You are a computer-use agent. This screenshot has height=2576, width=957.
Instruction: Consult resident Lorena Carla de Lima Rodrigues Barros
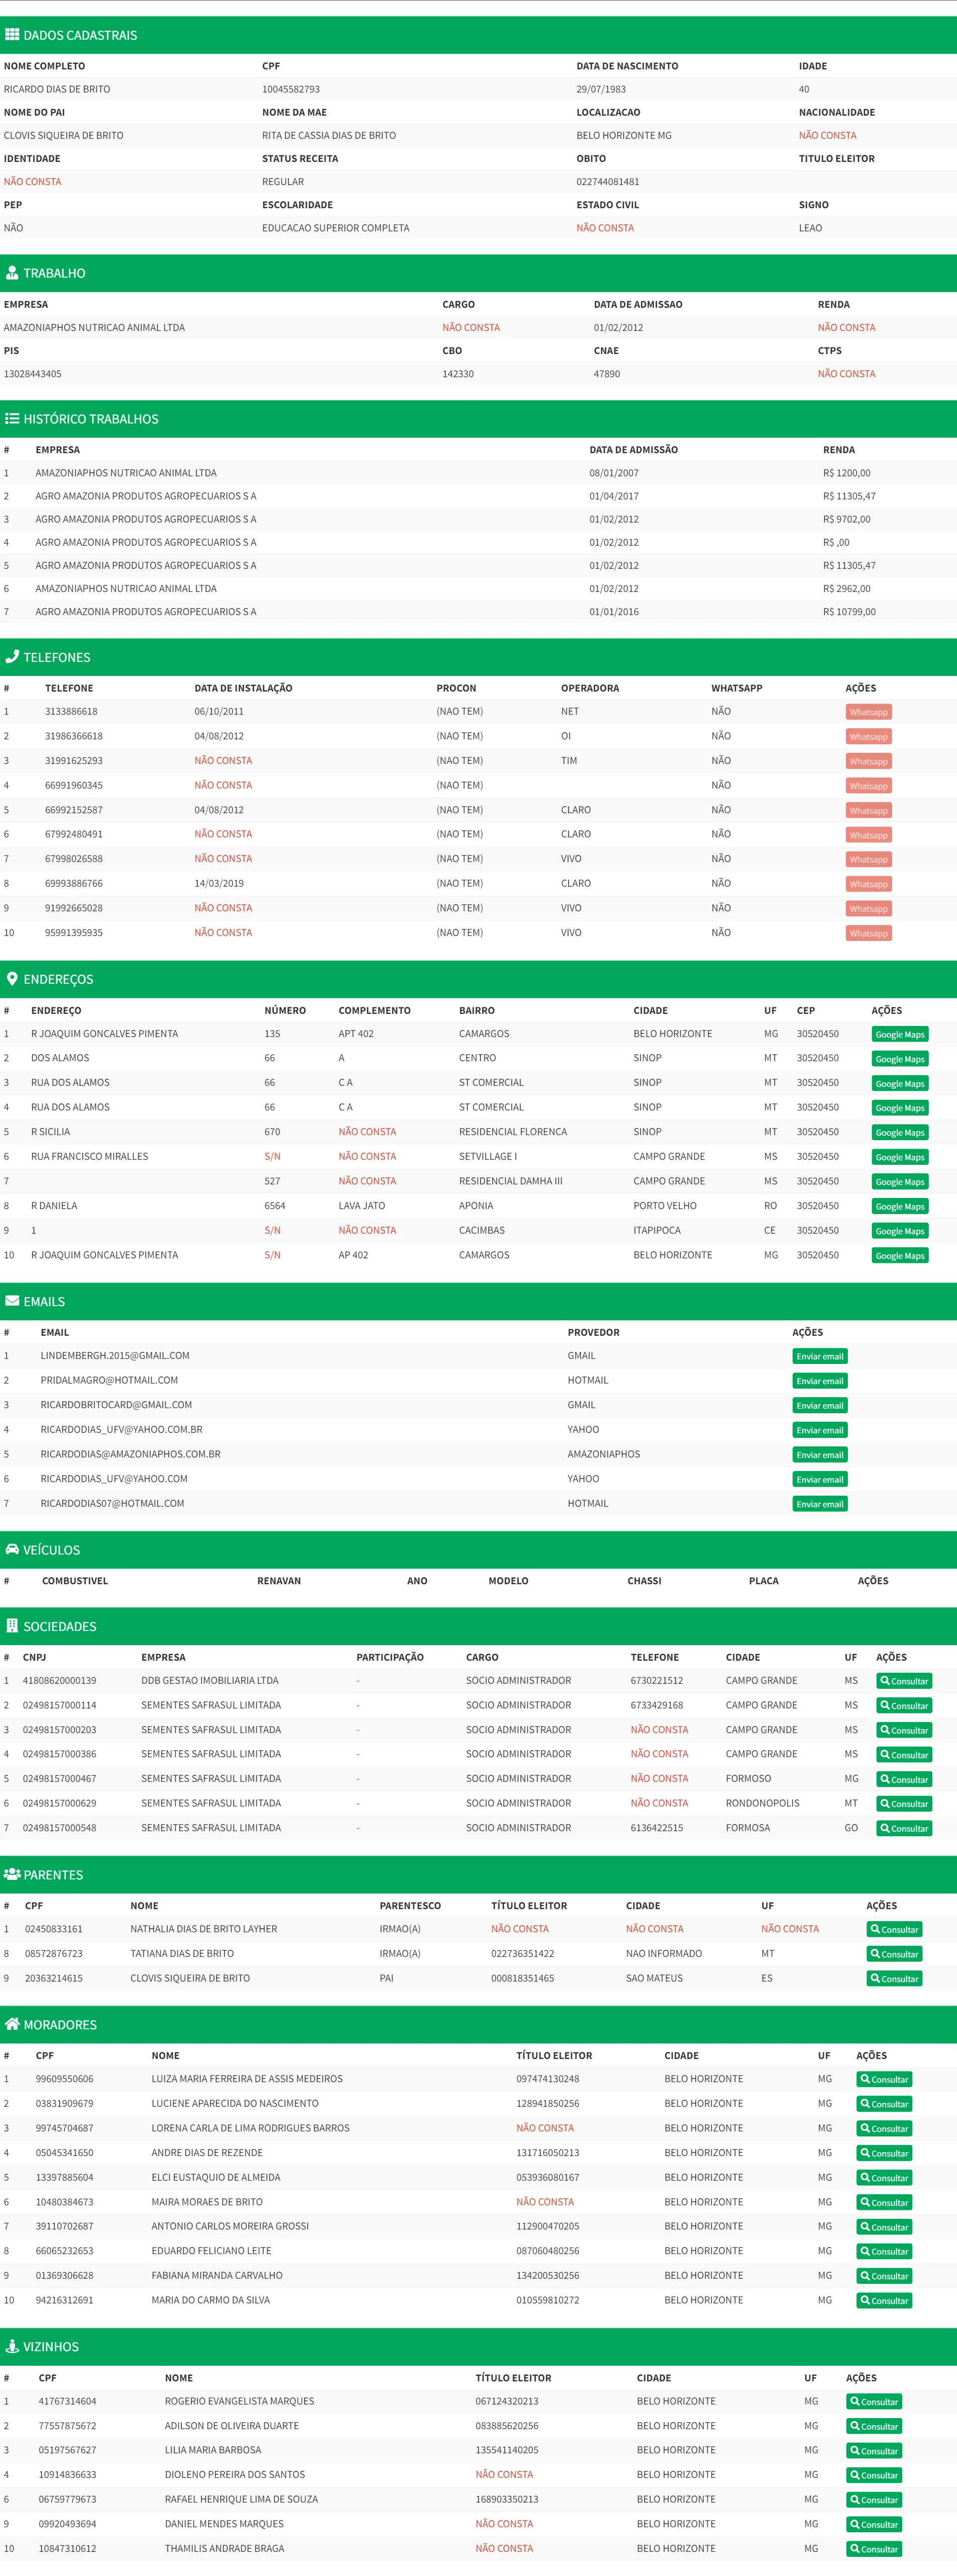tap(884, 2129)
